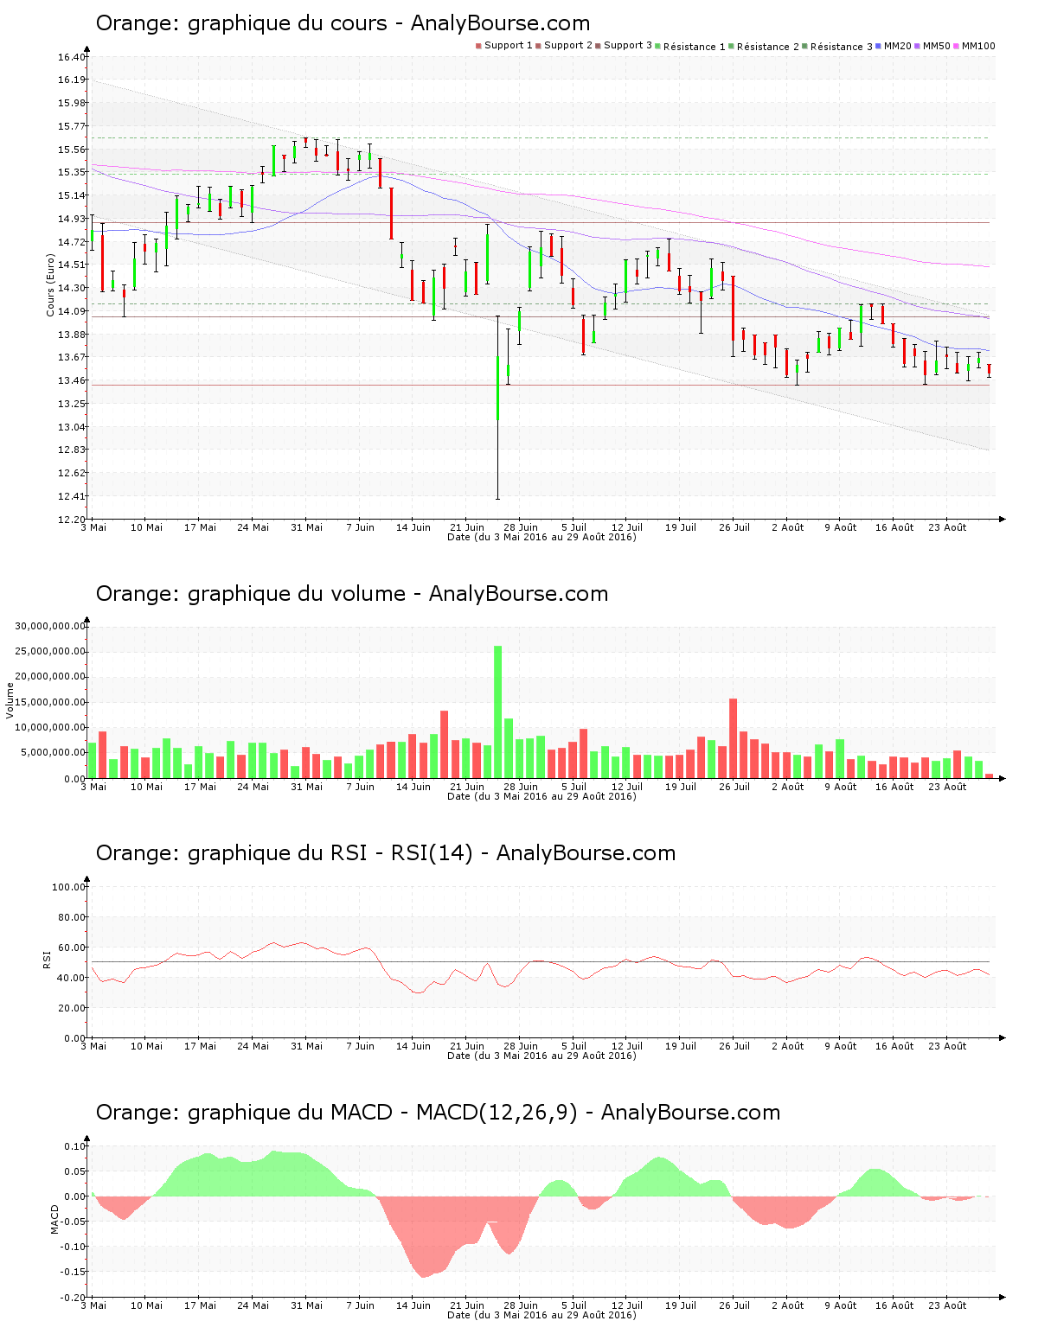Click the blue MM20 legend swatch
This screenshot has width=1038, height=1340.
[880, 46]
